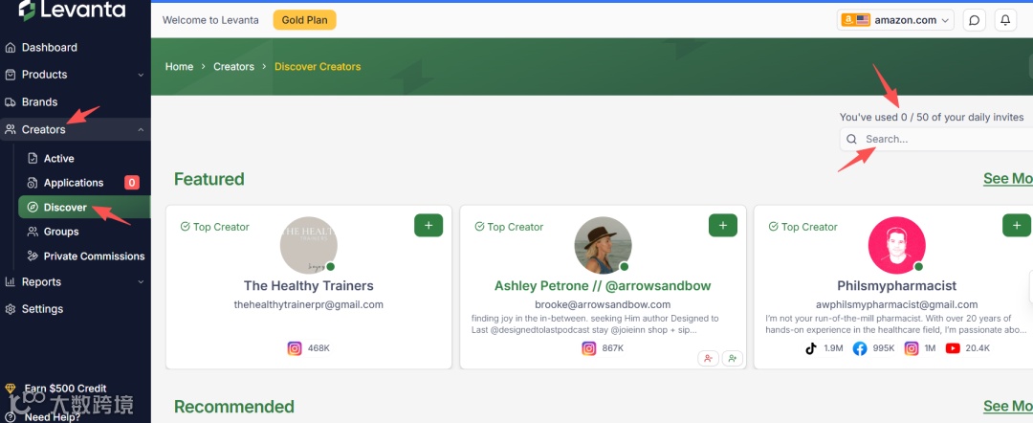Go to Home breadcrumb
This screenshot has height=423, width=1033.
179,67
